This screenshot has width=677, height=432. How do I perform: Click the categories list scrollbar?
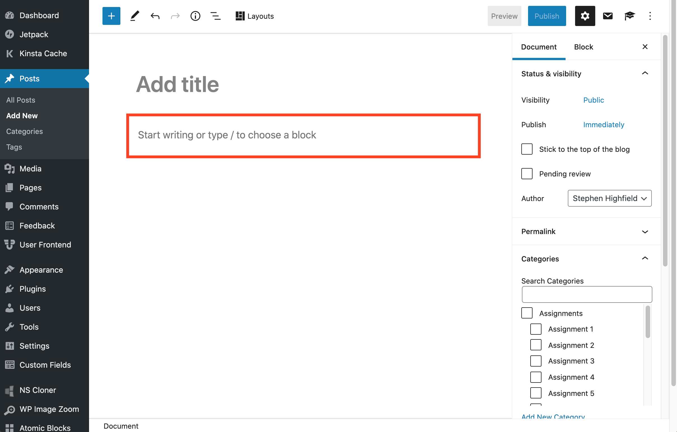[x=648, y=322]
